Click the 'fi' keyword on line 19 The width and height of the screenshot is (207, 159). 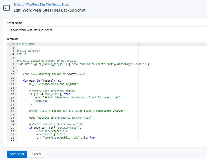click(x=31, y=104)
